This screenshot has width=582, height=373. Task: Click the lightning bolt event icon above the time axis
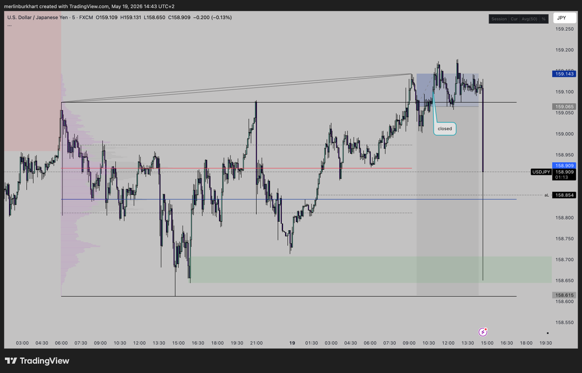(483, 332)
